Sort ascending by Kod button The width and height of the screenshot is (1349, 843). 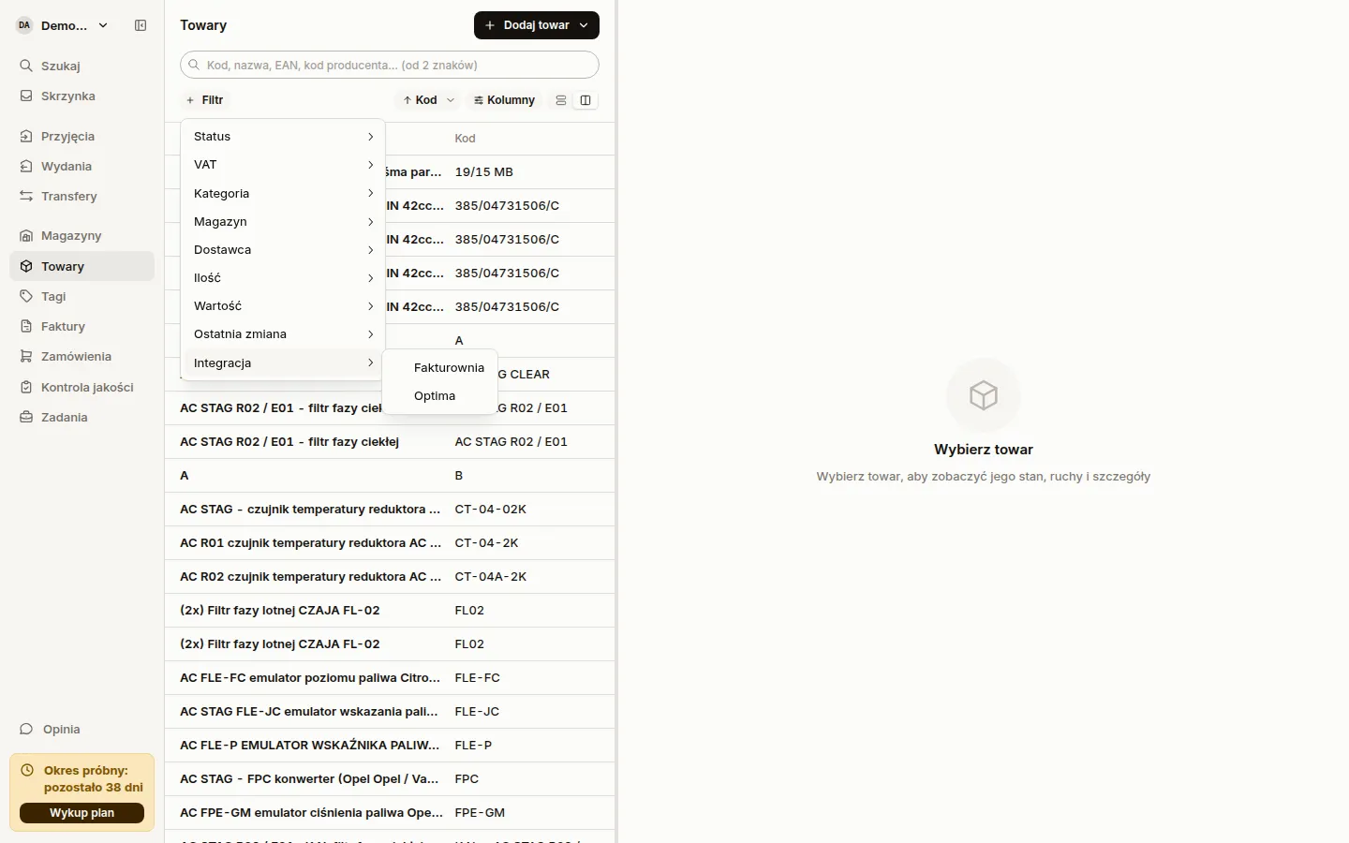click(420, 100)
